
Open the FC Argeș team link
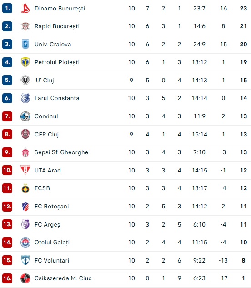47,224
